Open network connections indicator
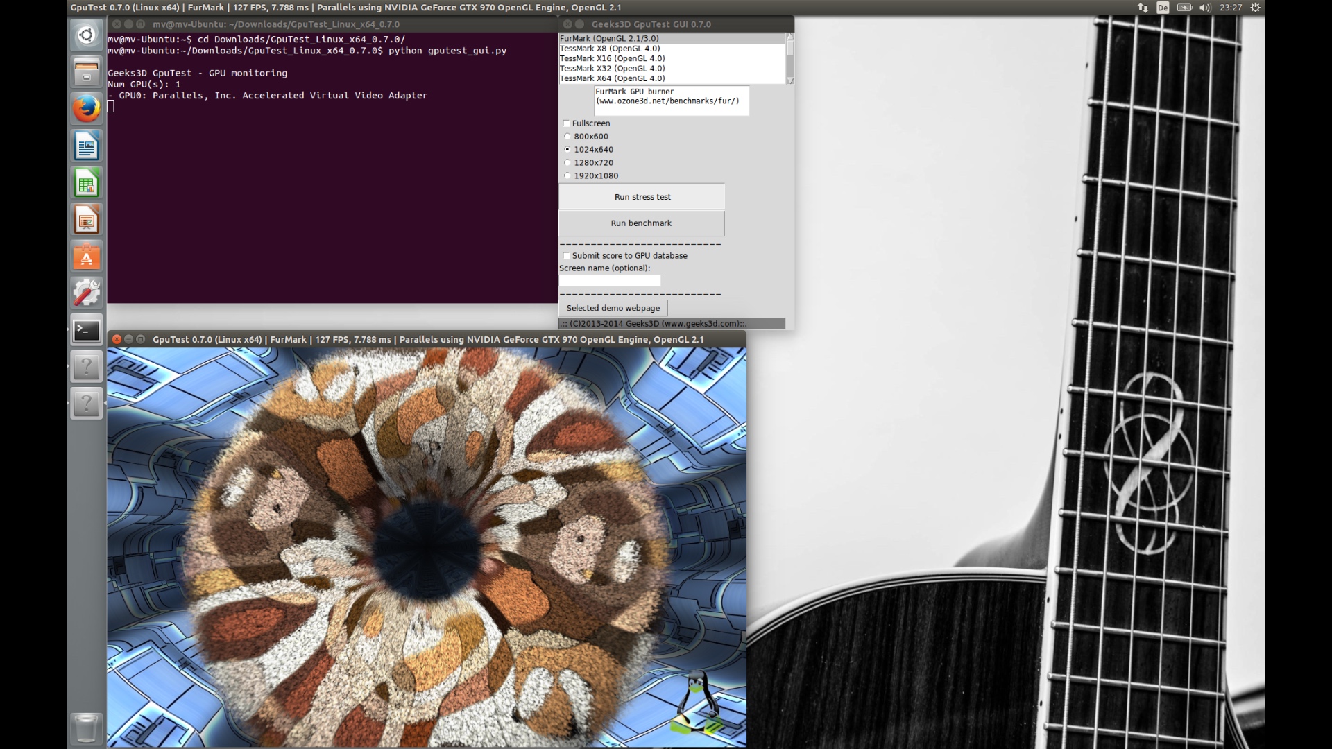Viewport: 1332px width, 749px height. pos(1143,8)
